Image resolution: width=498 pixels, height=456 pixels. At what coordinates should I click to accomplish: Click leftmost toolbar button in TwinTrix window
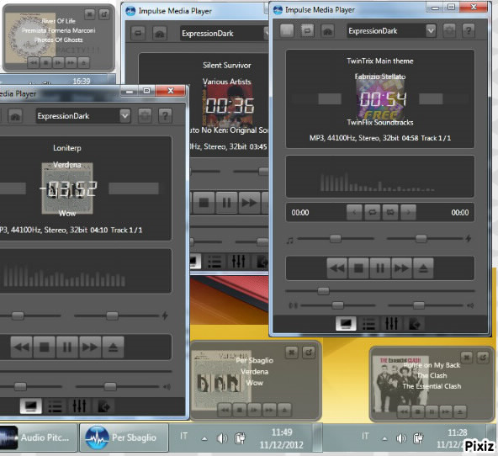pyautogui.click(x=287, y=31)
